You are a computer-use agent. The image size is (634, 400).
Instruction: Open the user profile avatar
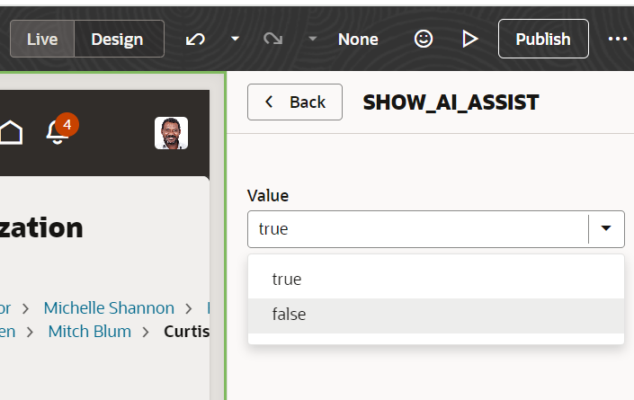[171, 133]
